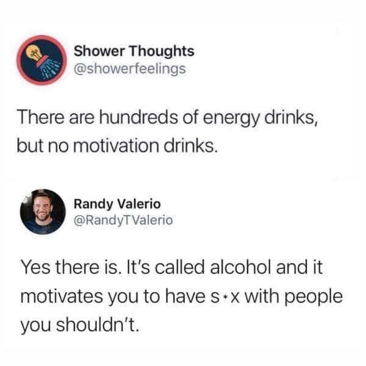Click the word 'drinks,' ending the first line
The height and width of the screenshot is (366, 366).
[292, 118]
